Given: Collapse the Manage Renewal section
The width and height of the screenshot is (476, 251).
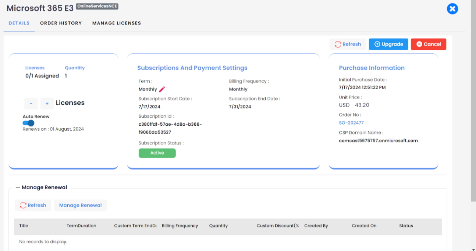Looking at the screenshot, I should coord(18,187).
